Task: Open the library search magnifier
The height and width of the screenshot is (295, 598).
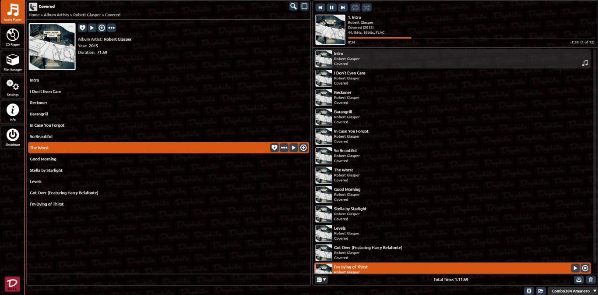Action: click(x=293, y=6)
